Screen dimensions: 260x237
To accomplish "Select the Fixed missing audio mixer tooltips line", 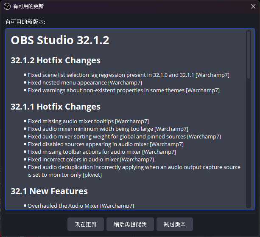I will pyautogui.click(x=88, y=121).
